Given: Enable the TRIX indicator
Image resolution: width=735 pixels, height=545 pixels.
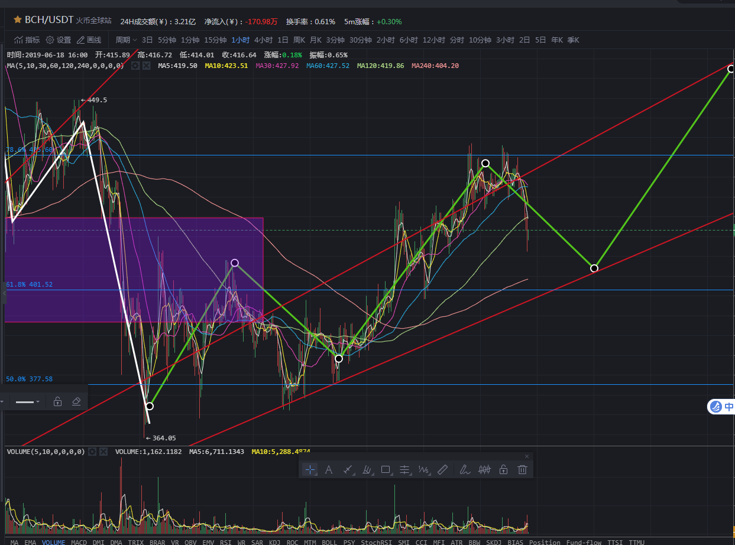Looking at the screenshot, I should [136, 542].
